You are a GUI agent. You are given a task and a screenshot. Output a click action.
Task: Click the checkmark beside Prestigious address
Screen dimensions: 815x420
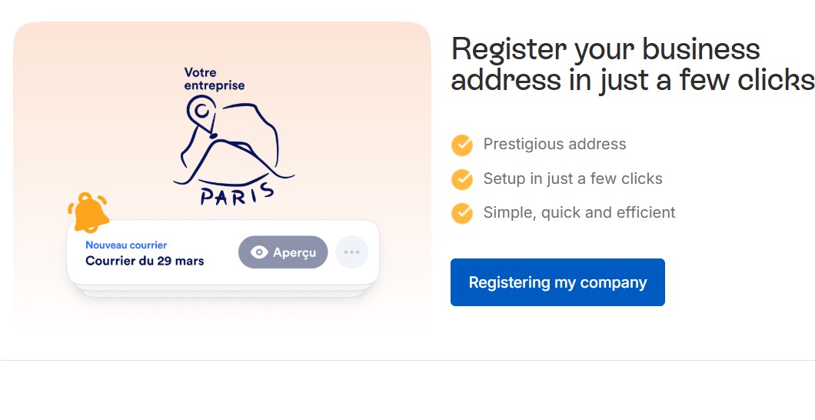click(462, 145)
